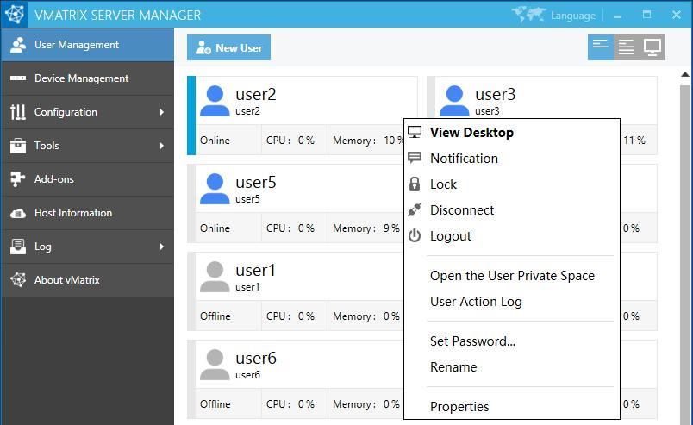
Task: Open Host Information section
Action: tap(88, 213)
